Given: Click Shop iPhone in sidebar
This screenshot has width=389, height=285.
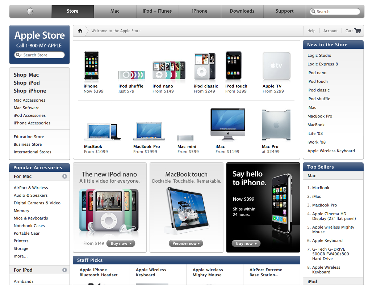Looking at the screenshot, I should pos(30,91).
